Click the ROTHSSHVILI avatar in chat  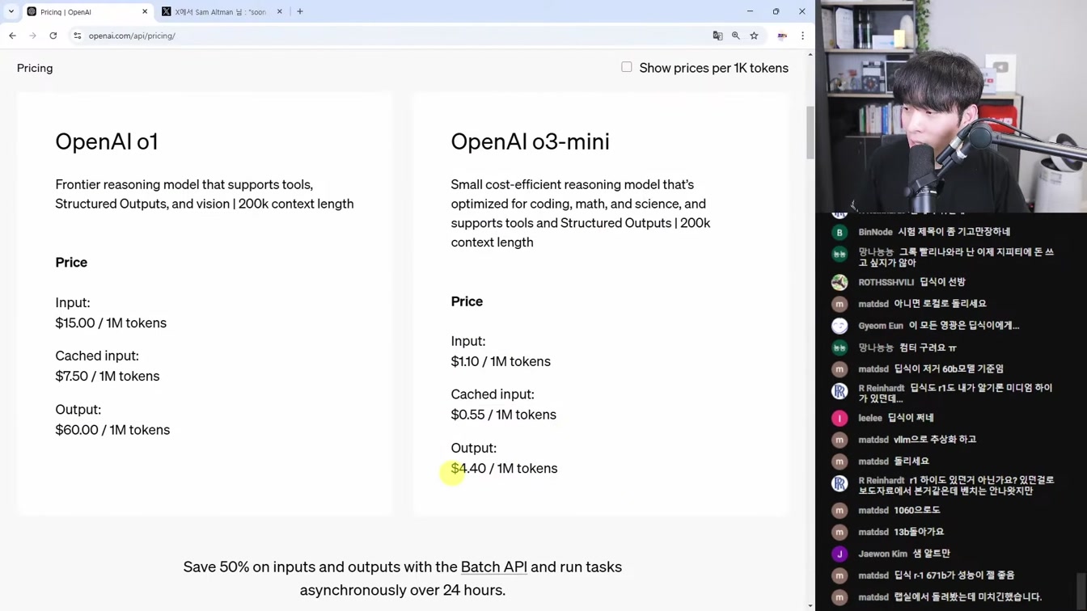click(x=840, y=282)
